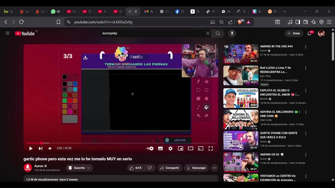335x188 pixels.
Task: Toggle subtitles in the player
Action: (160, 148)
